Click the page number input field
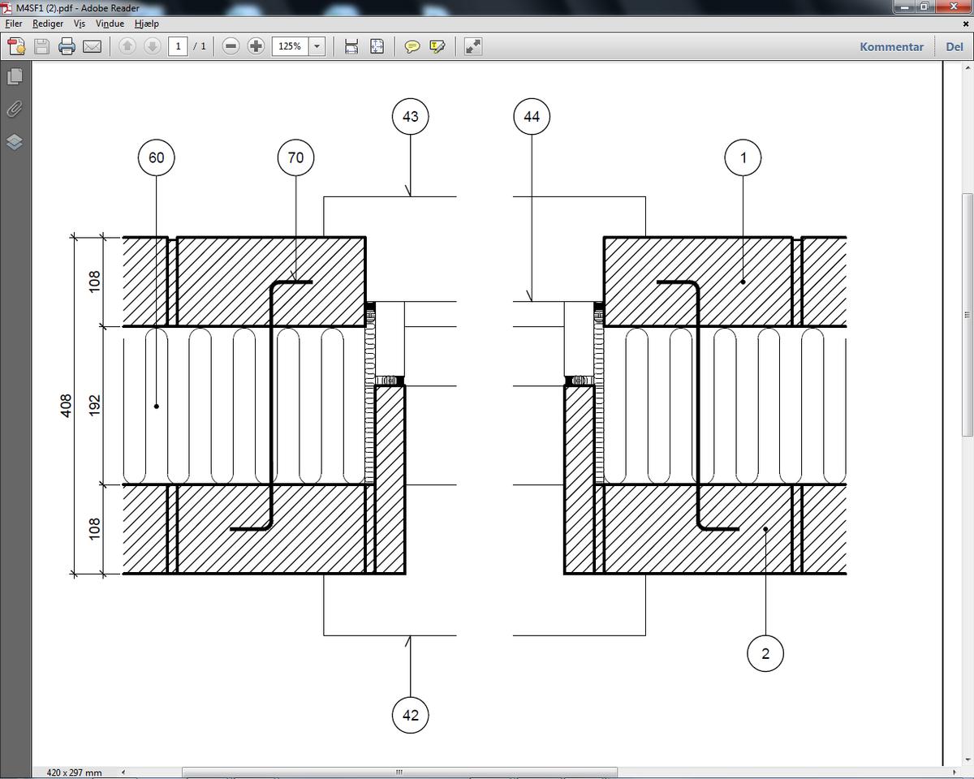Image resolution: width=974 pixels, height=779 pixels. [178, 46]
